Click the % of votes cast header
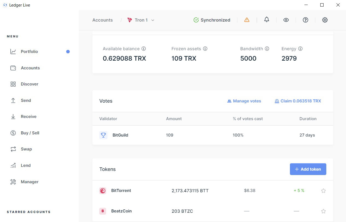 [248, 119]
